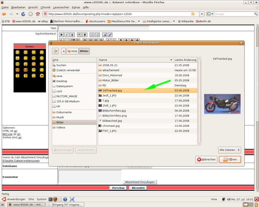The width and height of the screenshot is (259, 207).
Task: Click the back arrow in the dialog path bar
Action: pos(63,51)
